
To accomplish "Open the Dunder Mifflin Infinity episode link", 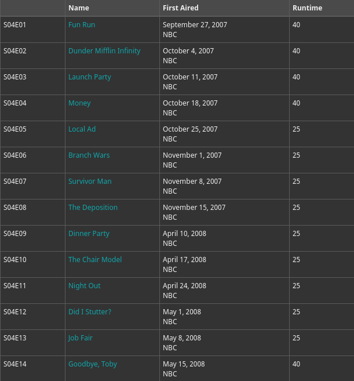I will 104,51.
